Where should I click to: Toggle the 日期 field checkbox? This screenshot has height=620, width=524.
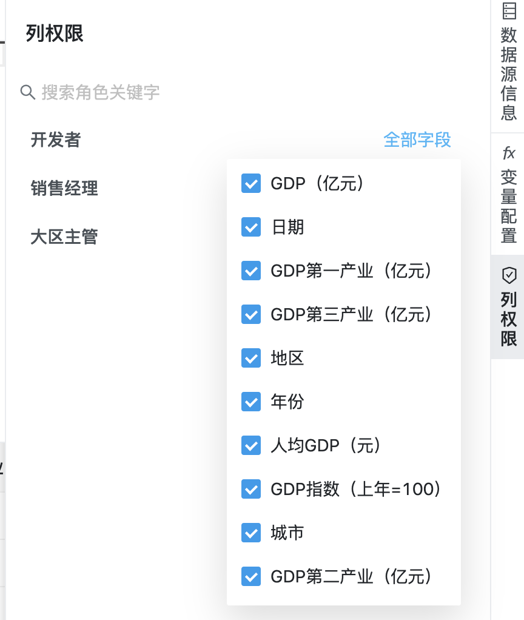[x=250, y=227]
